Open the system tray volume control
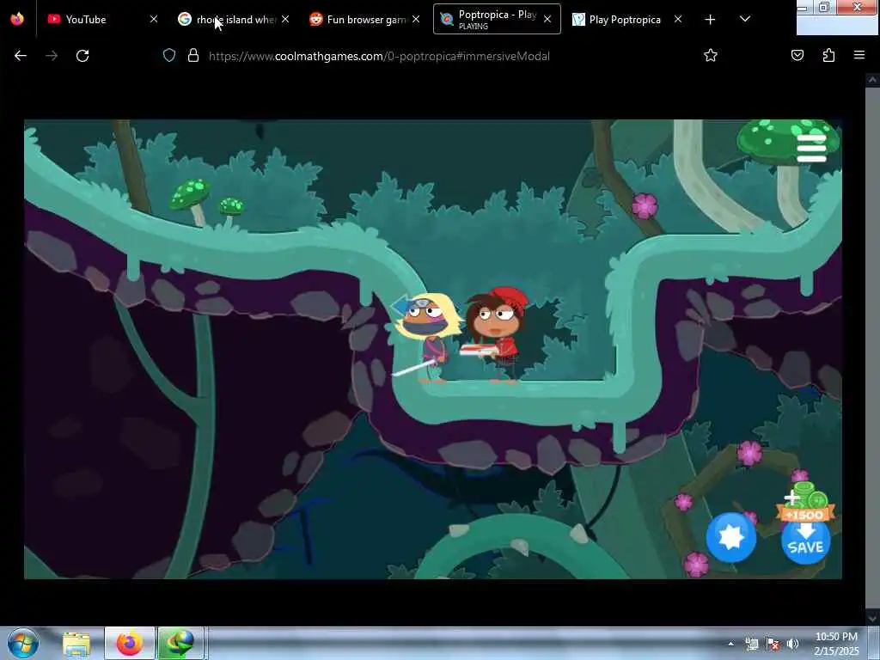Viewport: 880px width, 660px height. tap(792, 645)
